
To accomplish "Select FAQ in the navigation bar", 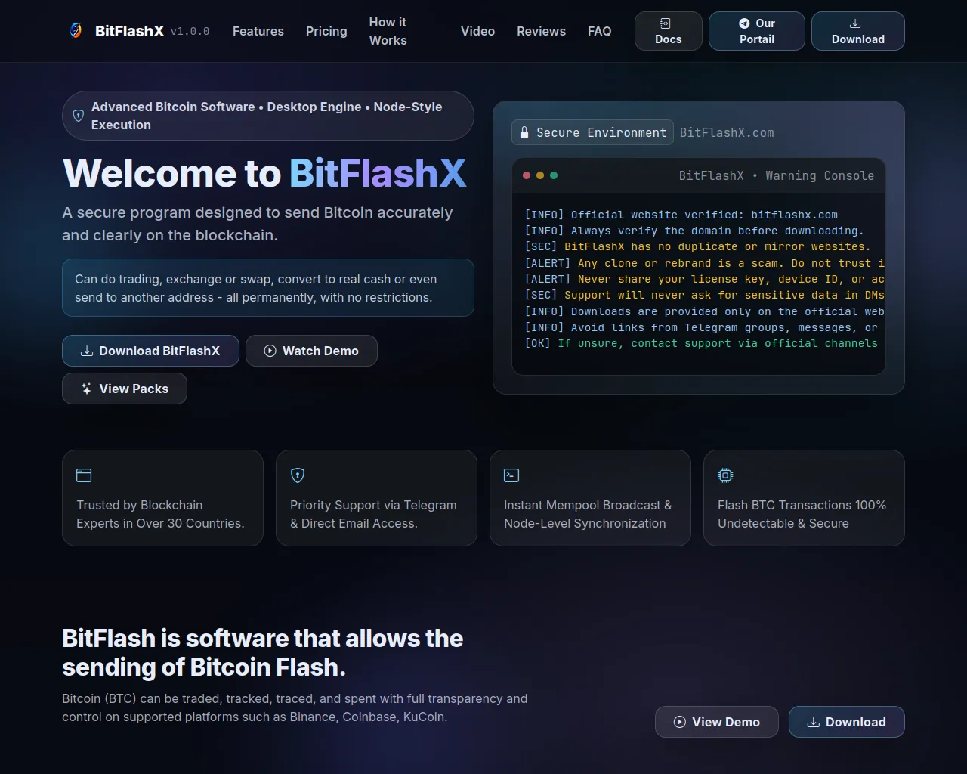I will pyautogui.click(x=600, y=31).
